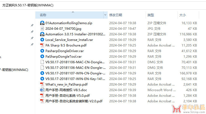Image resolution: width=206 pixels, height=114 pixels.
Task: Click the size value 92,168 KB
Action: click(x=189, y=79)
